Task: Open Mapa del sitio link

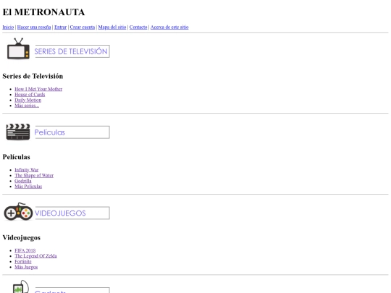Action: (x=112, y=27)
